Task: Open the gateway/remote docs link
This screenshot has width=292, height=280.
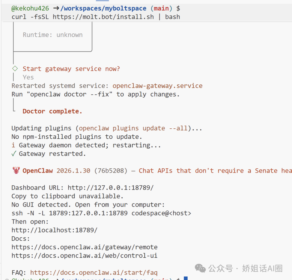Action: (84, 247)
